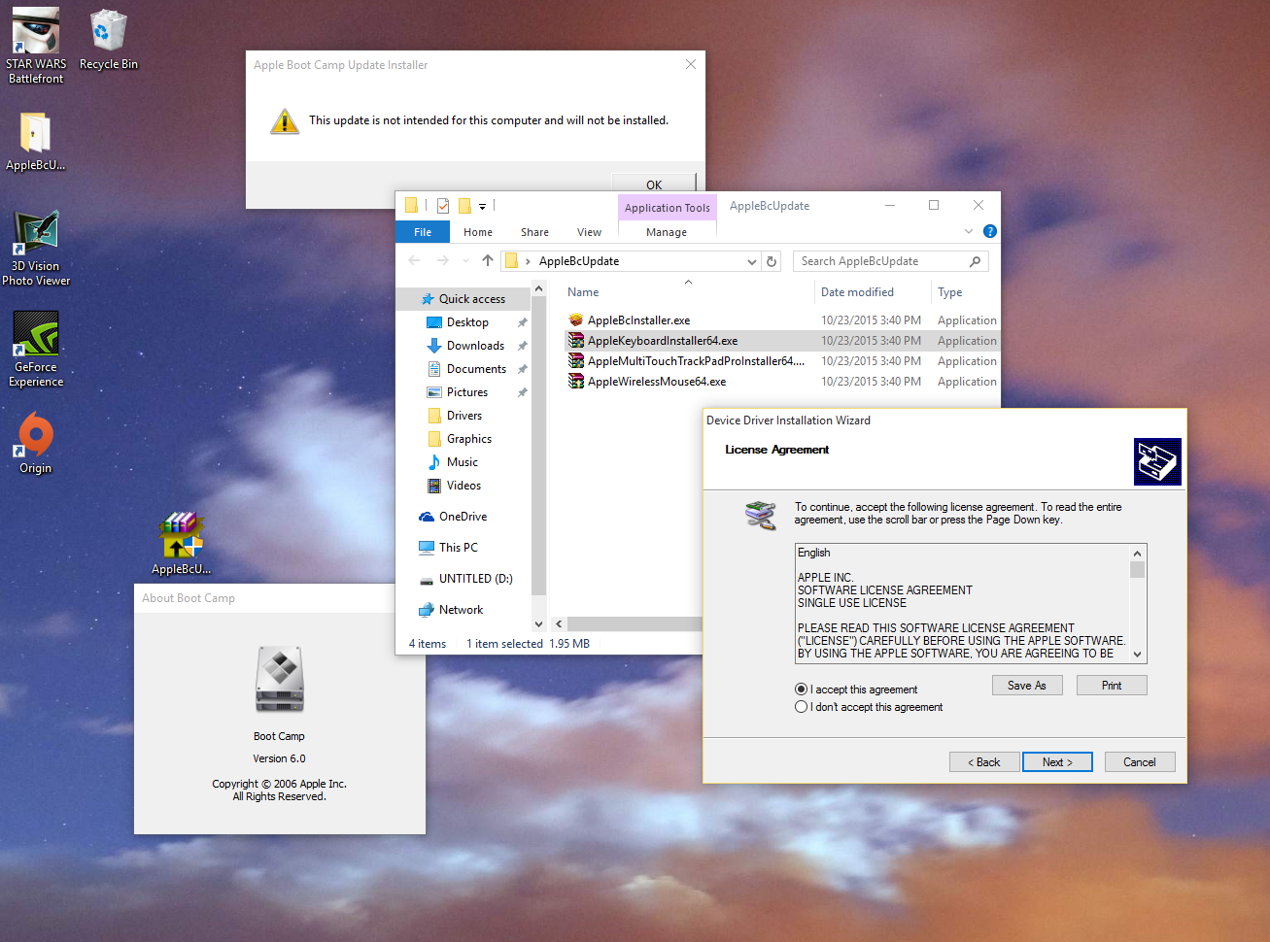The width and height of the screenshot is (1270, 942).
Task: Click OK in the Update Installer dialog
Action: pos(654,185)
